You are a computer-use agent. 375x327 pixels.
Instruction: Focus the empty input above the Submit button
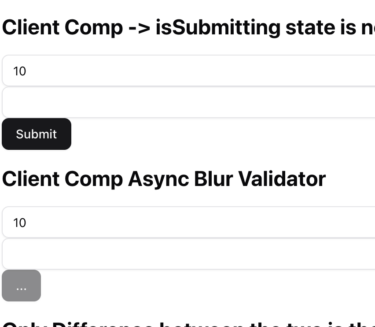tap(188, 102)
